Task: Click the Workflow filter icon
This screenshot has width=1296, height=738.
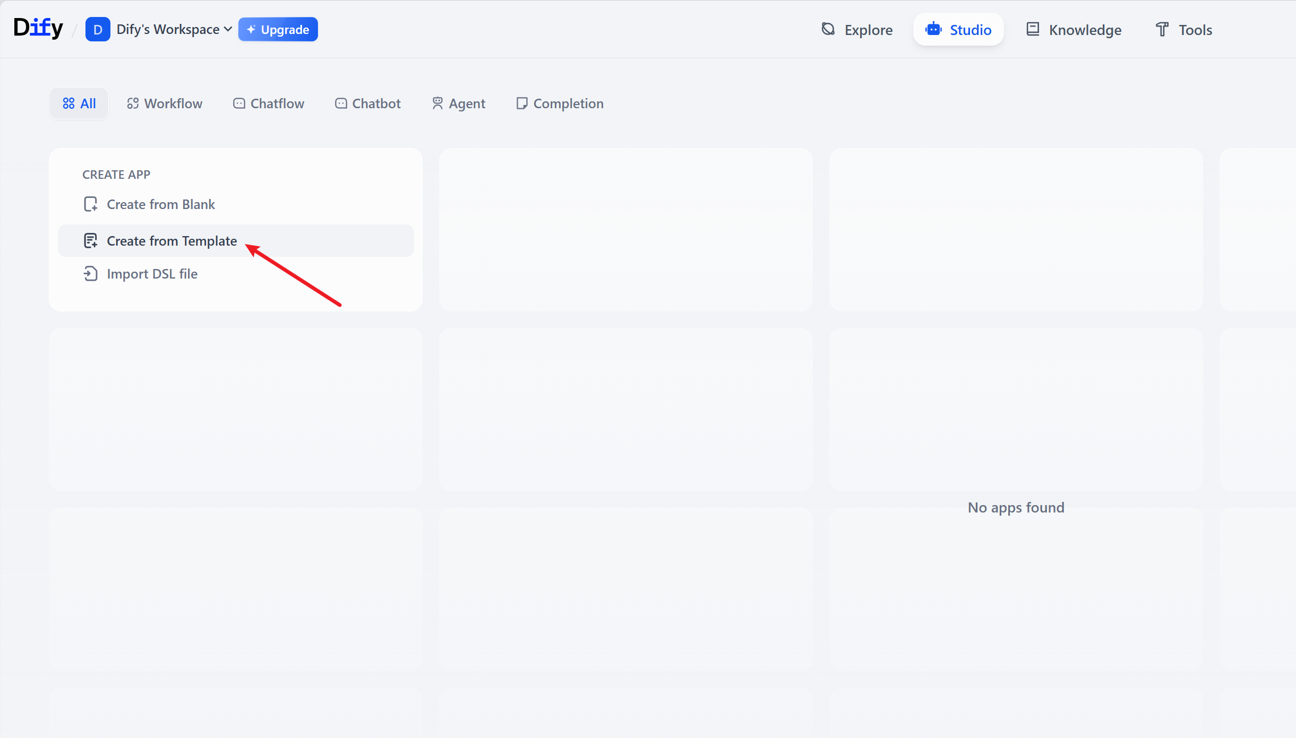Action: (x=133, y=103)
